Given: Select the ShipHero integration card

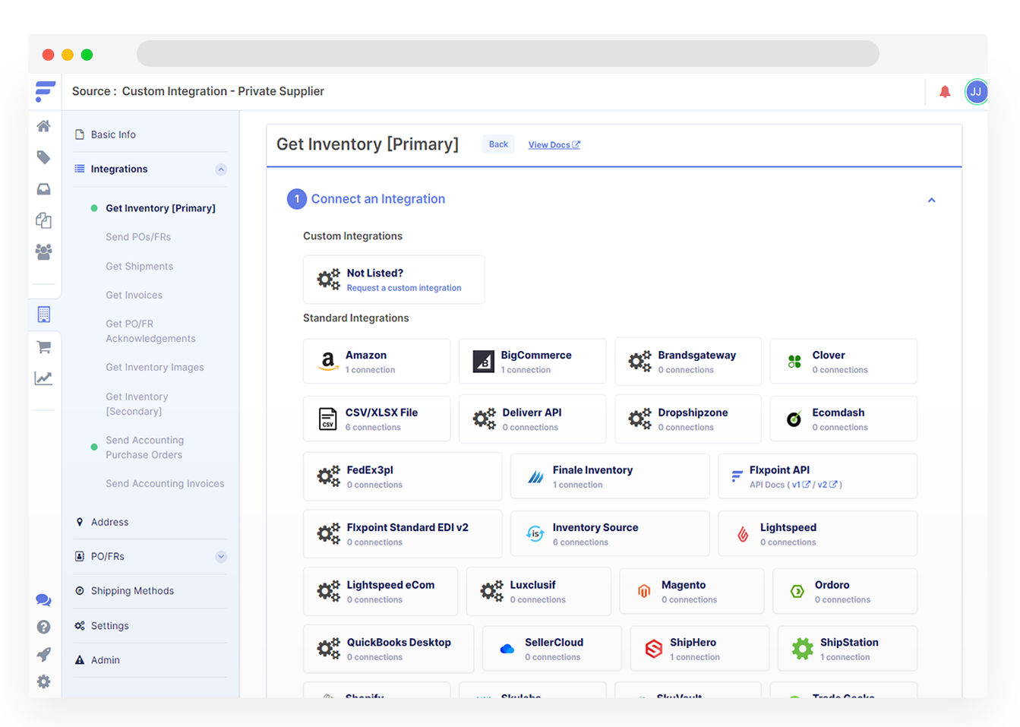Looking at the screenshot, I should pyautogui.click(x=699, y=649).
